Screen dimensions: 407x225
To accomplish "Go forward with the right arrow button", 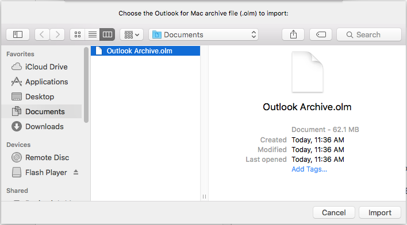I will pyautogui.click(x=57, y=34).
